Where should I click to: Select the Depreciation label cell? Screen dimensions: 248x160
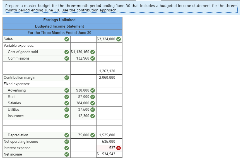[37, 135]
